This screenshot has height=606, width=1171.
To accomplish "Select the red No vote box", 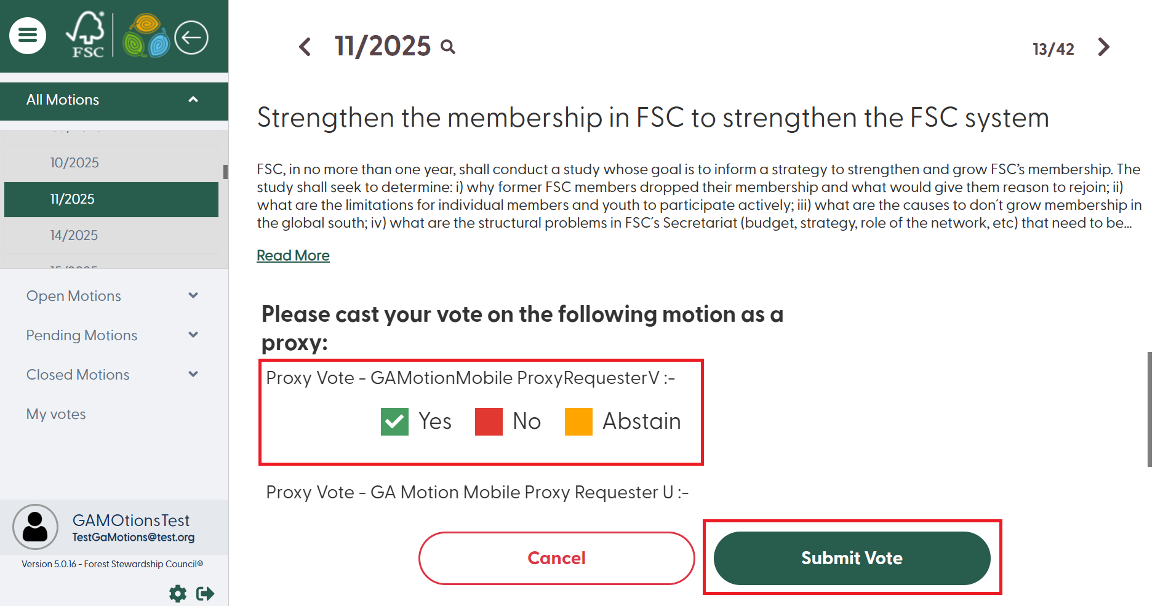I will point(489,422).
